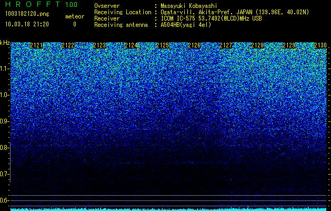Click time marker 2124
This screenshot has width=331, height=211.
click(131, 45)
